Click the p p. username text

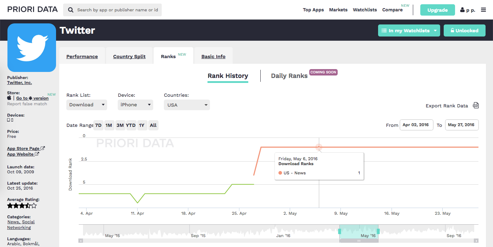471,10
